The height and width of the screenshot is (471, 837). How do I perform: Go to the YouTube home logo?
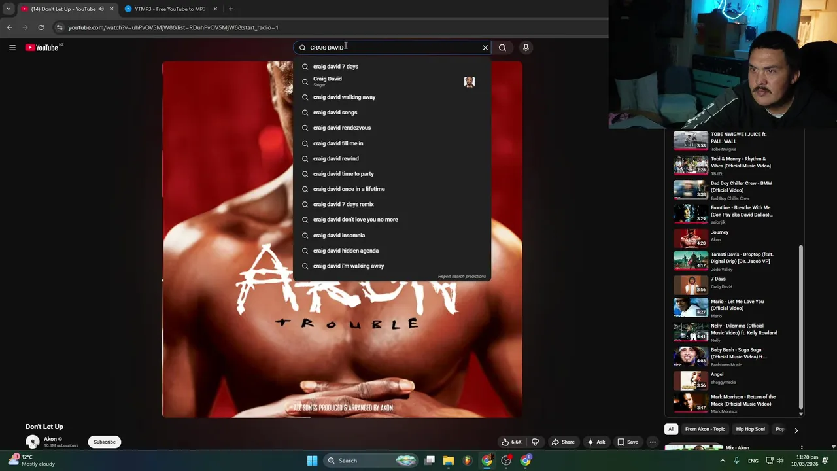point(43,48)
